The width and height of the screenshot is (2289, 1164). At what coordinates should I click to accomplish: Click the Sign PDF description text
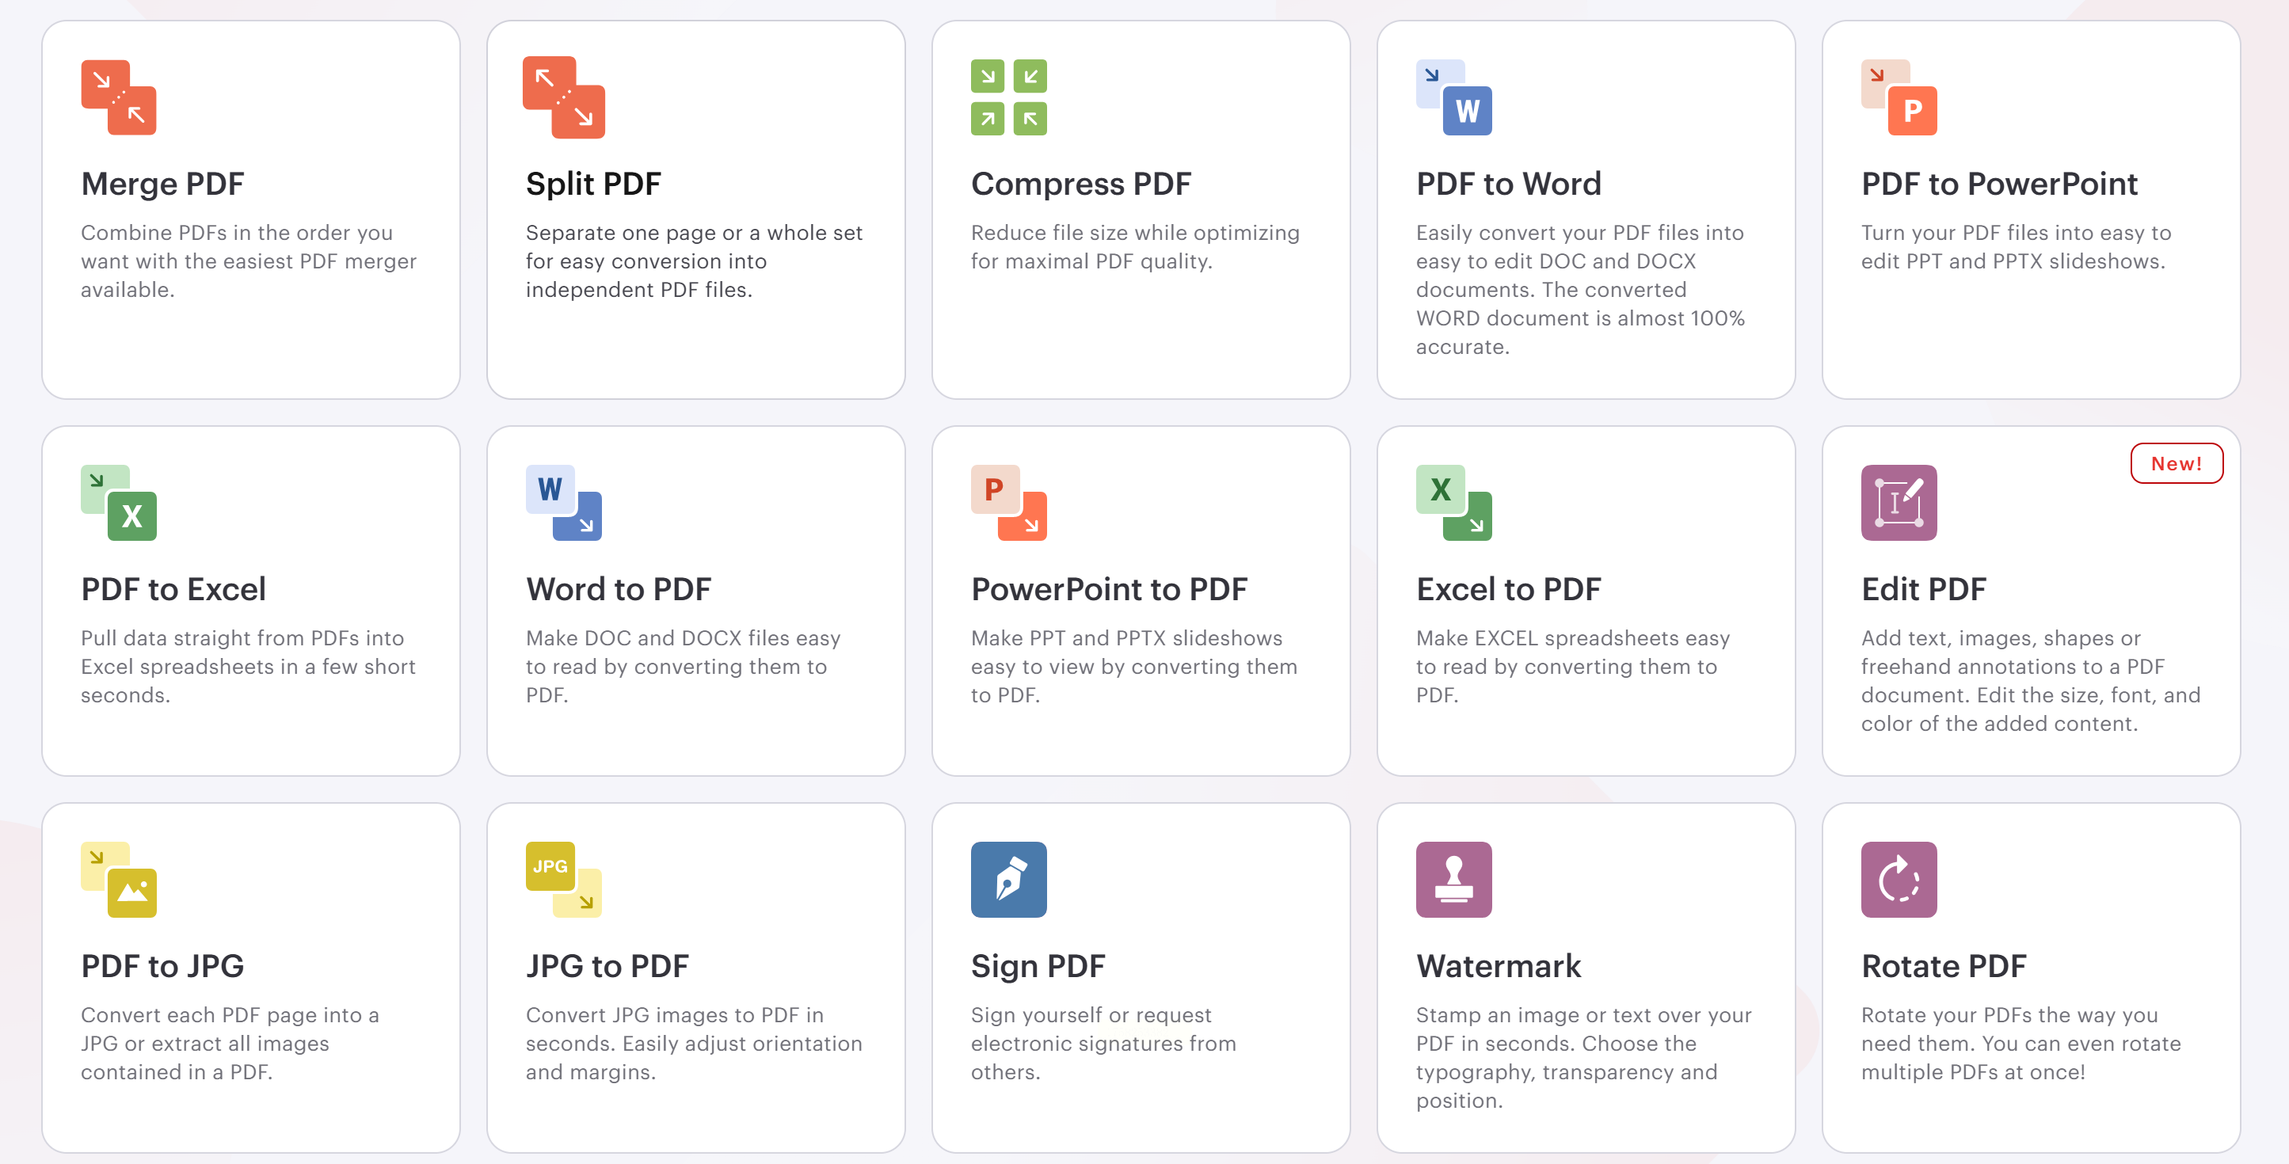(1103, 1043)
